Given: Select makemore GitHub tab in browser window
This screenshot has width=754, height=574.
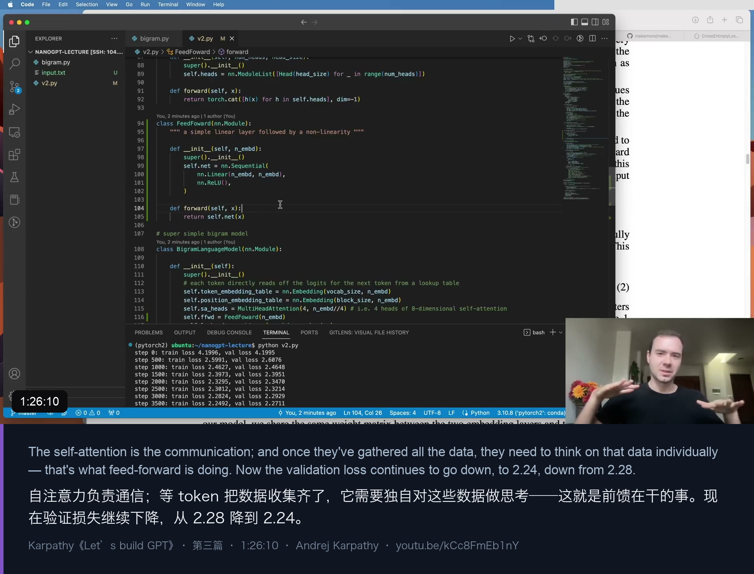Looking at the screenshot, I should 649,36.
